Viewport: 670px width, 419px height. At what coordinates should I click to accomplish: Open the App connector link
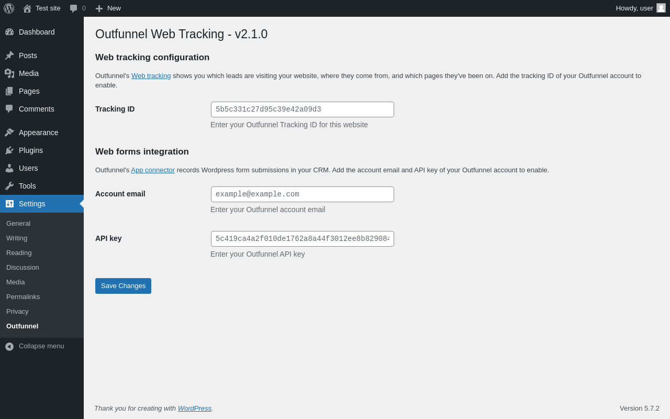pyautogui.click(x=153, y=170)
